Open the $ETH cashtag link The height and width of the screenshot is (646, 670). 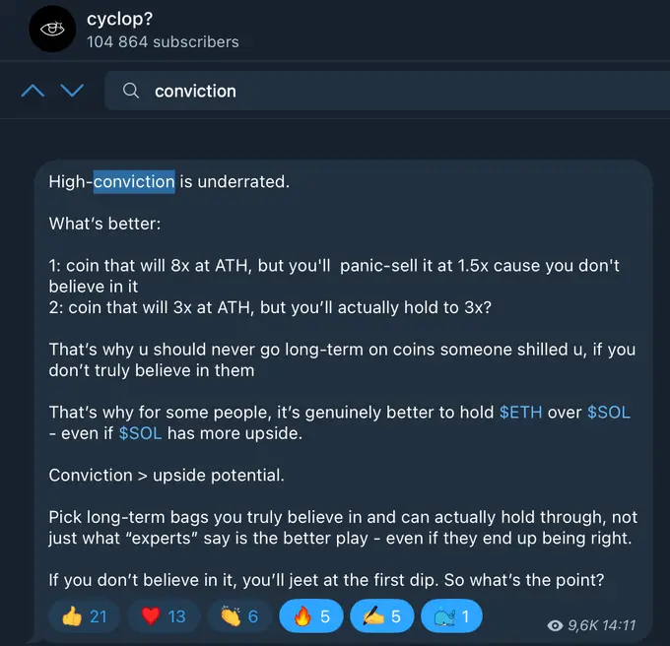pyautogui.click(x=520, y=412)
